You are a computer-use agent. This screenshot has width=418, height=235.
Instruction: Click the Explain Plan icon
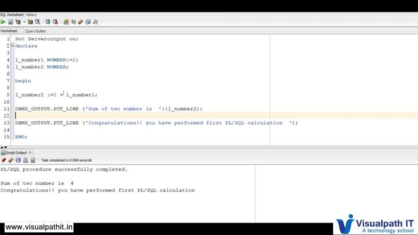18,22
